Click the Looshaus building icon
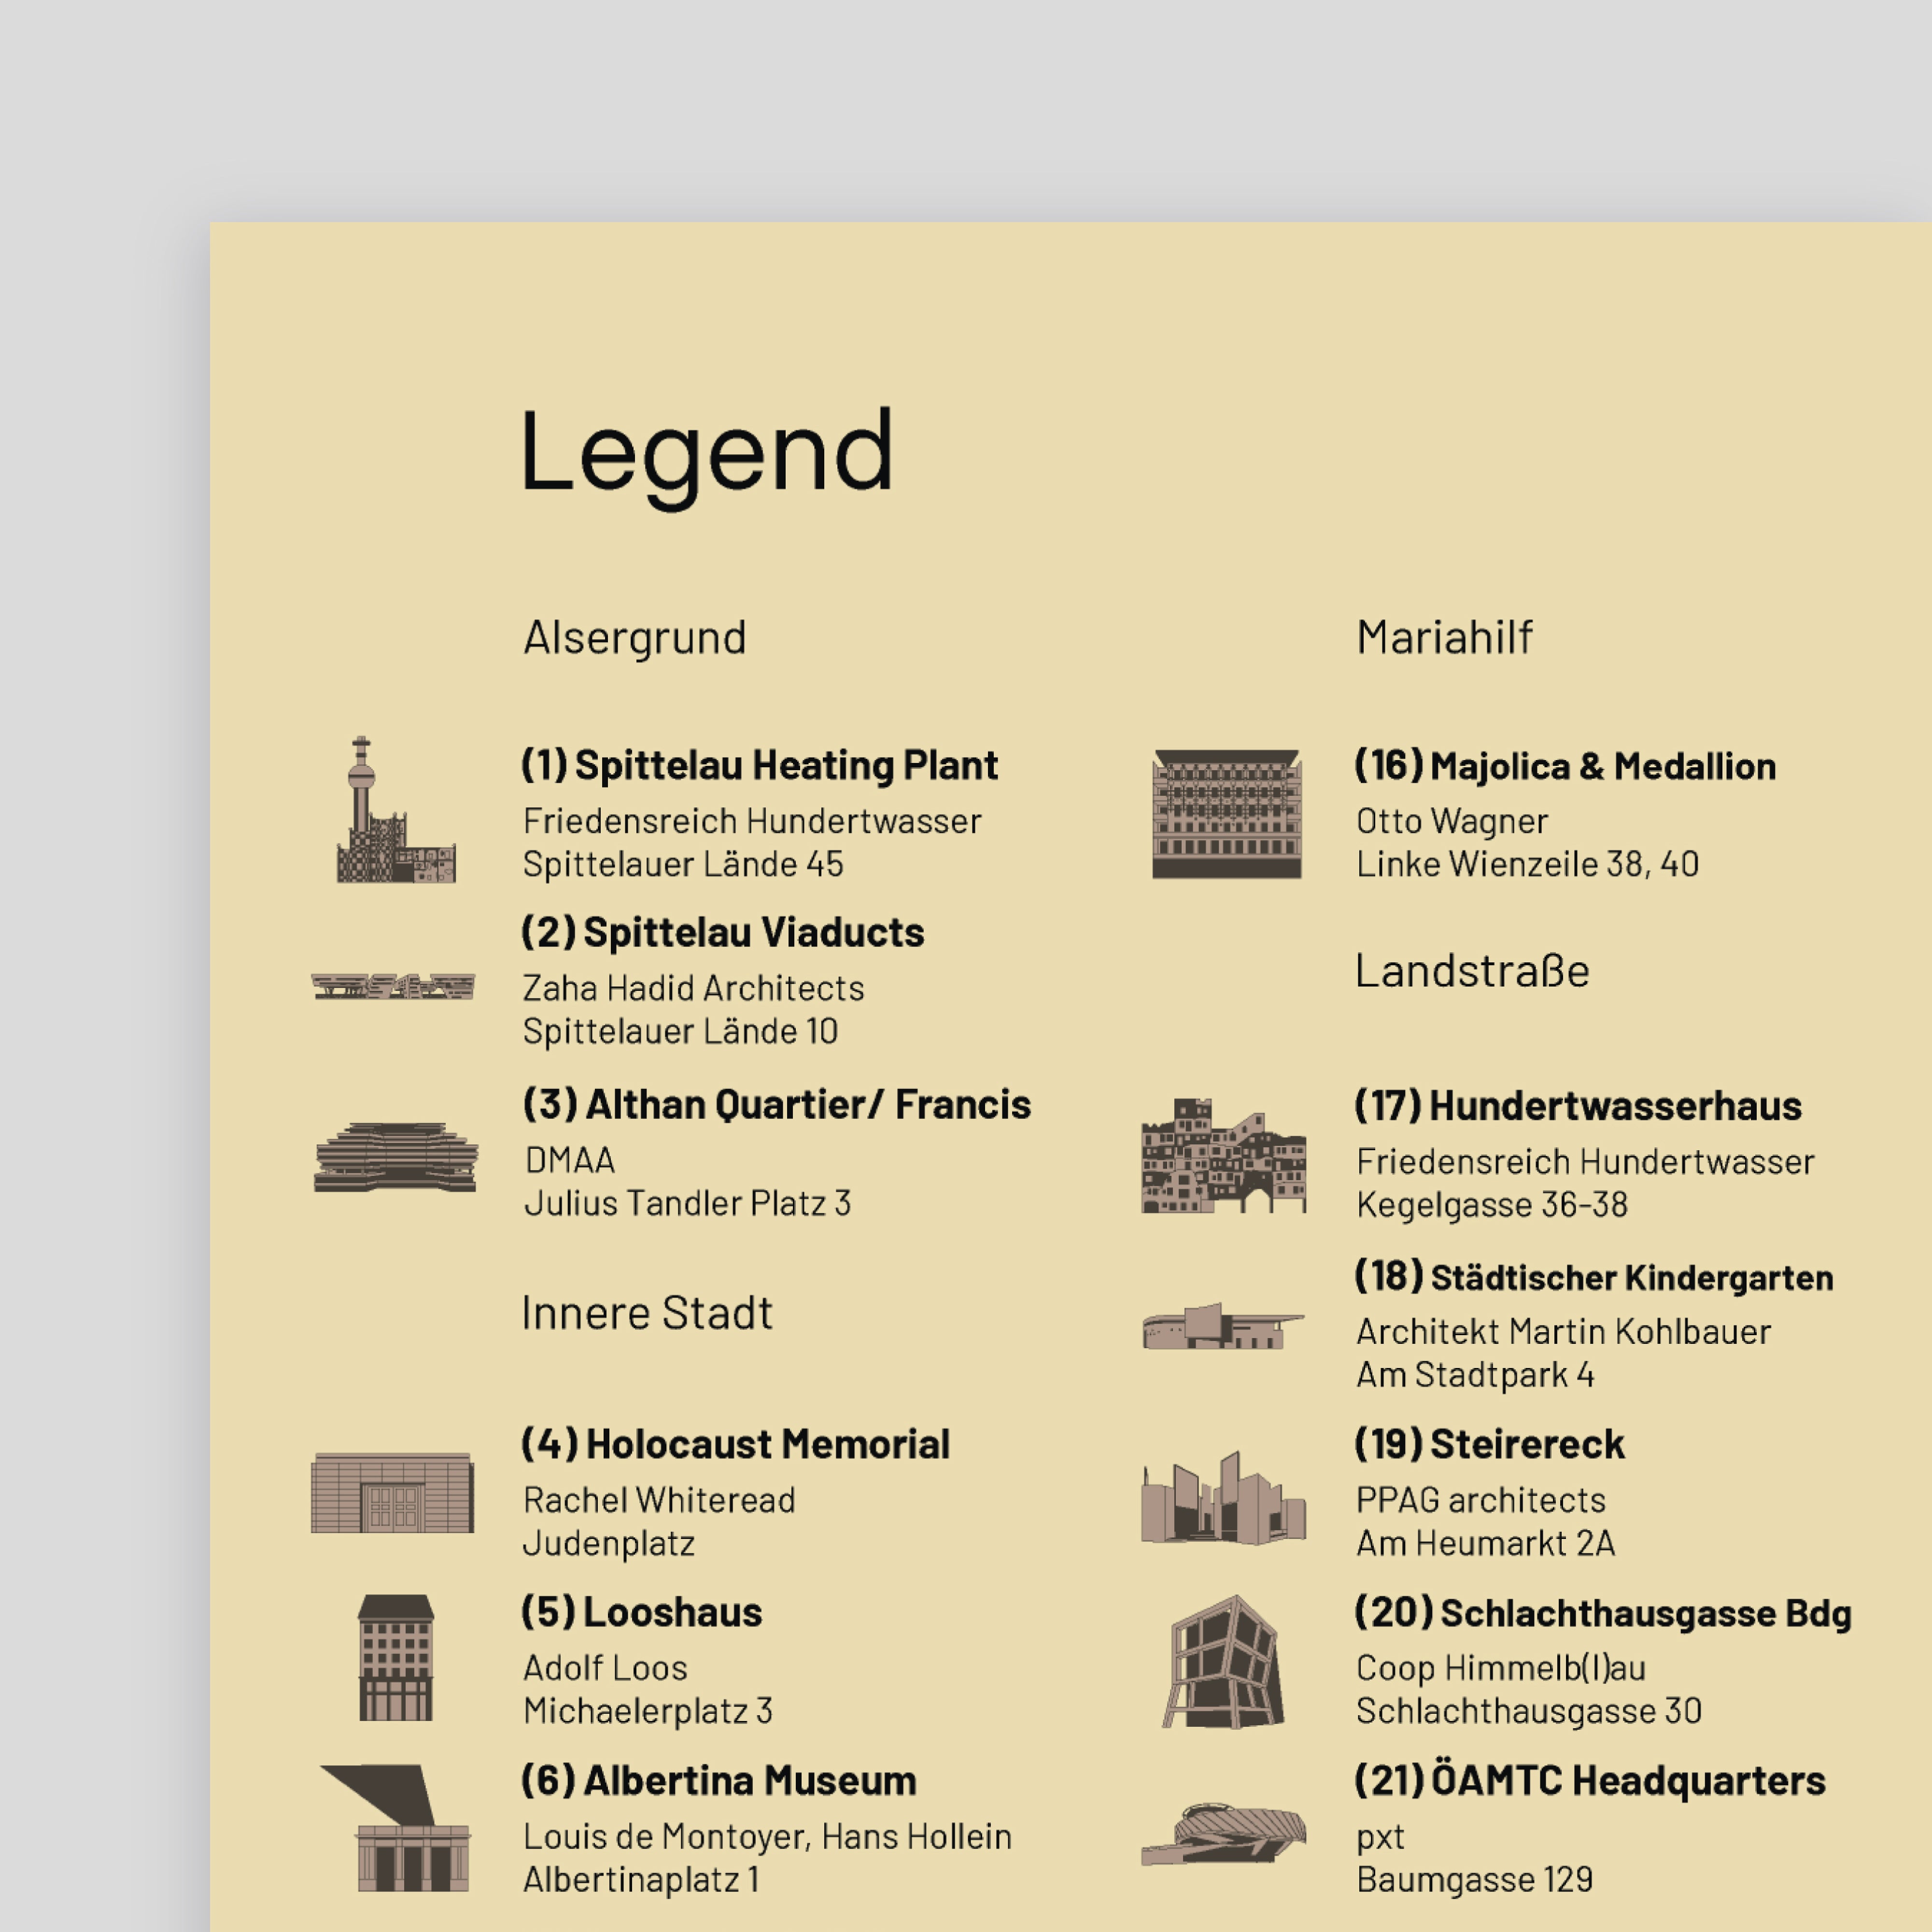Image resolution: width=1932 pixels, height=1932 pixels. click(x=396, y=1658)
